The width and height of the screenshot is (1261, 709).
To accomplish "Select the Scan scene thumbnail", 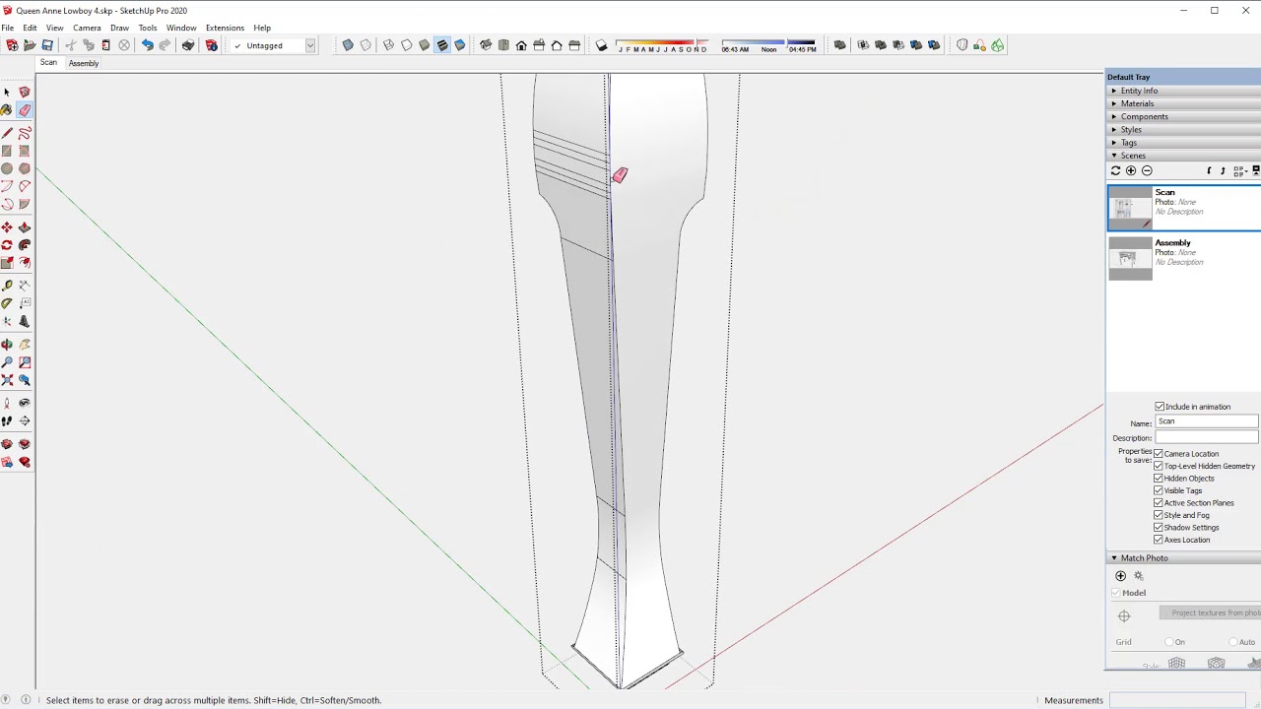I will point(1129,208).
